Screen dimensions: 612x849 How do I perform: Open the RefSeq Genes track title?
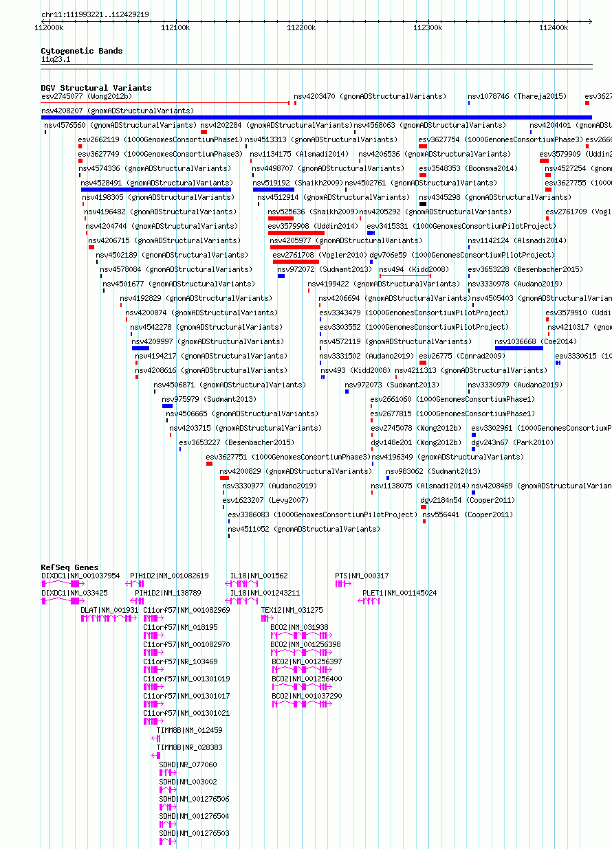coord(69,567)
